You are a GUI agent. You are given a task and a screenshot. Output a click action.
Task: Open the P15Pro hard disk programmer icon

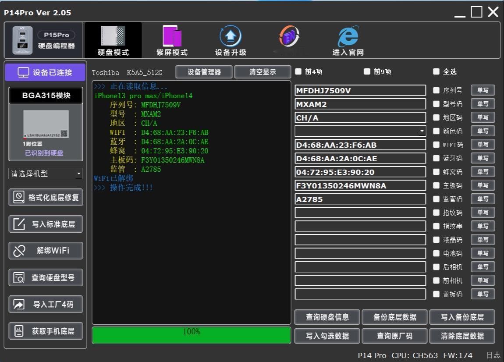[43, 40]
